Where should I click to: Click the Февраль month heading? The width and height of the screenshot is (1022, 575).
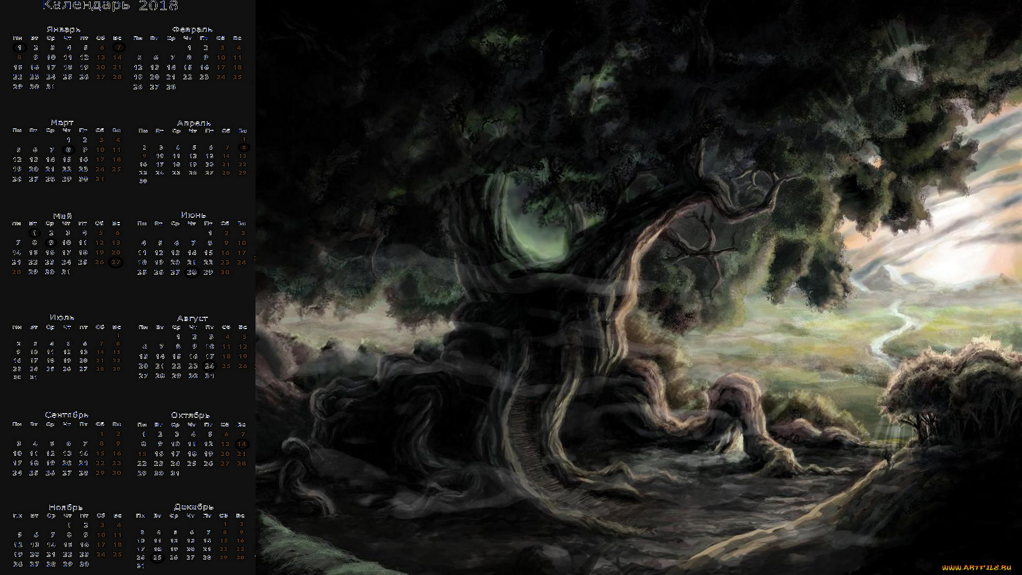[192, 29]
